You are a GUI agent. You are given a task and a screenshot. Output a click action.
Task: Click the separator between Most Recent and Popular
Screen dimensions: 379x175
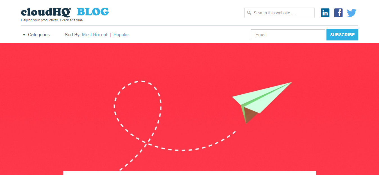(x=110, y=35)
